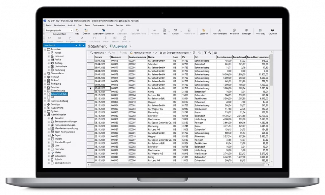Click Rechnung search button in grid toolbar
This screenshot has height=195, width=325.
click(x=96, y=53)
